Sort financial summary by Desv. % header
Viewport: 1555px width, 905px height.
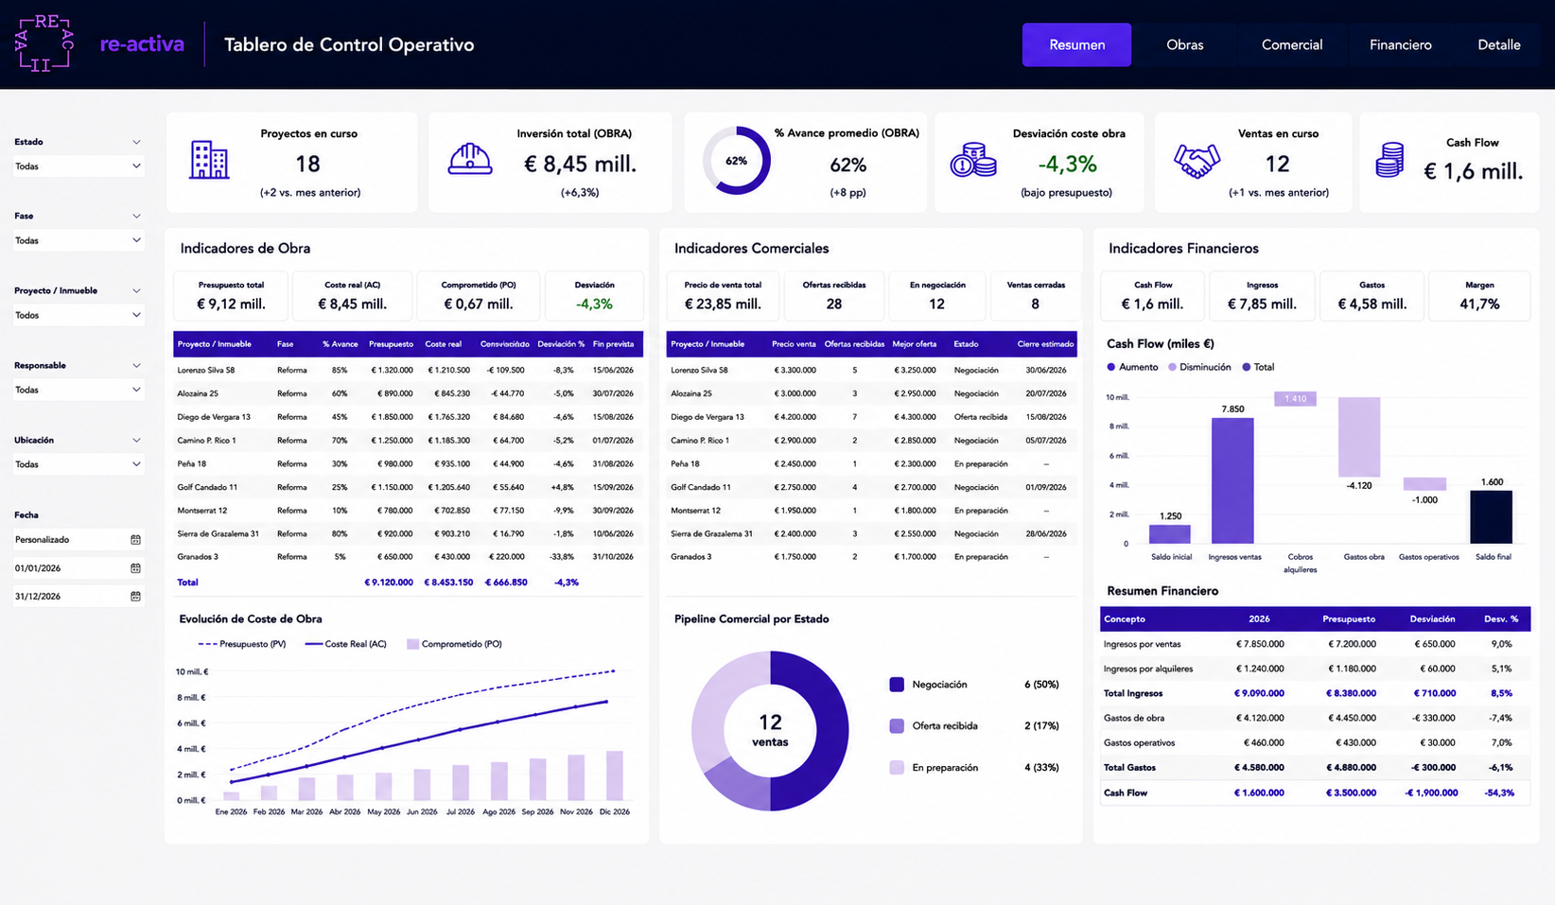1501,619
